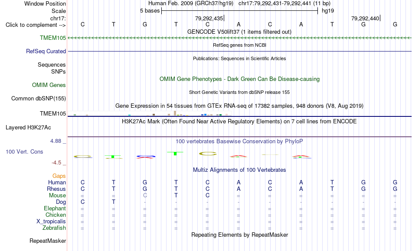Click the Human species label
This screenshot has width=412, height=251.
coord(57,182)
